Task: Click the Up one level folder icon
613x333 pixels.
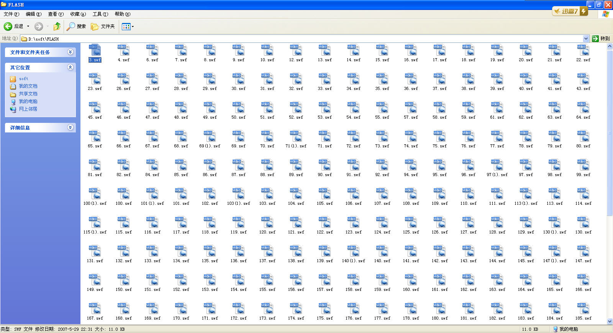Action: pyautogui.click(x=57, y=26)
